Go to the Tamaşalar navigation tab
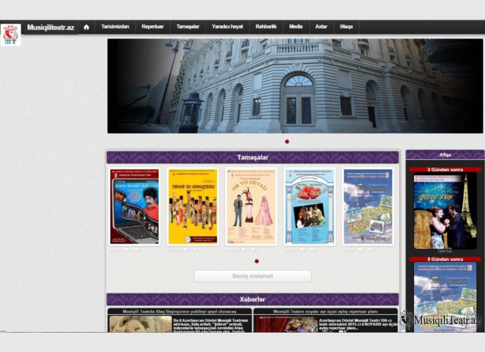The image size is (485, 352). (x=188, y=27)
